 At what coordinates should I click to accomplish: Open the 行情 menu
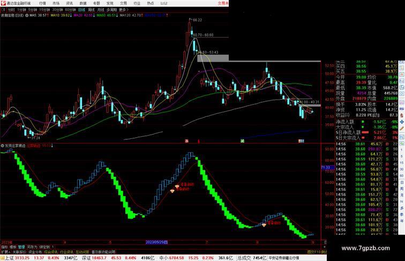43,3
